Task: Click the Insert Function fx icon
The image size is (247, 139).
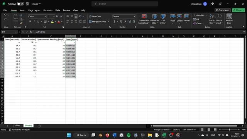Action: coord(31,32)
